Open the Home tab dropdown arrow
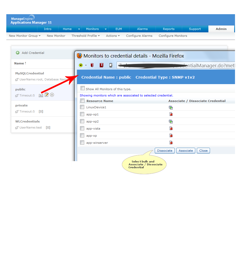 [x=79, y=29]
